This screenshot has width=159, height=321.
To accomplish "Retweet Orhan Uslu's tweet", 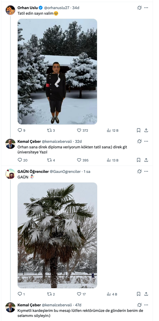I will tap(49, 130).
